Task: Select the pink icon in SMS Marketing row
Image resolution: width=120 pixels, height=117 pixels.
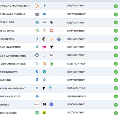Action: click(x=44, y=47)
